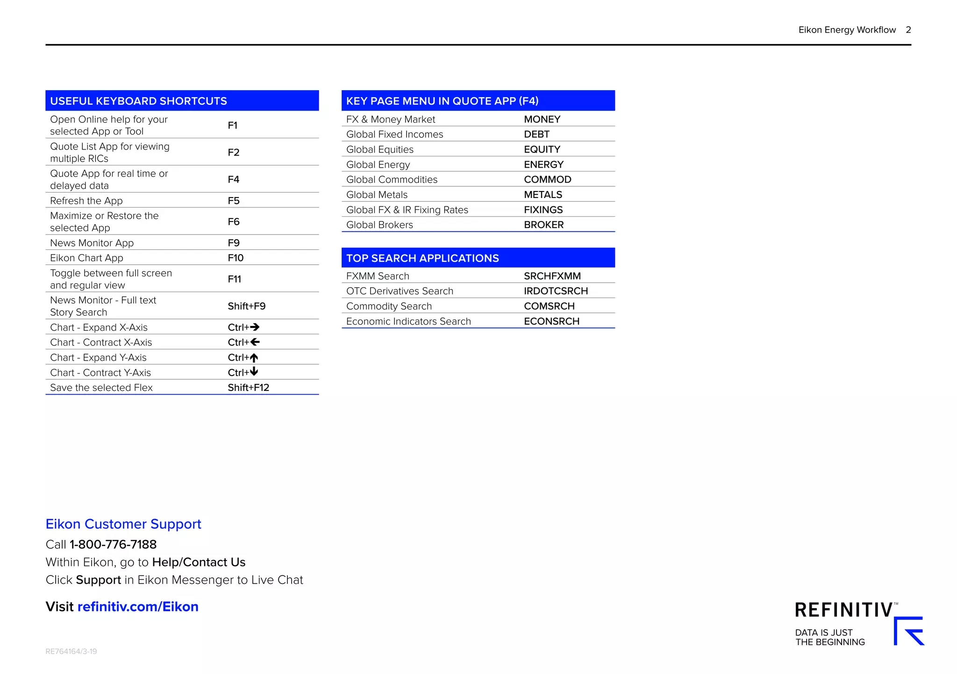
Task: Click 'Global Fixed Incomes' row label
Action: (395, 135)
